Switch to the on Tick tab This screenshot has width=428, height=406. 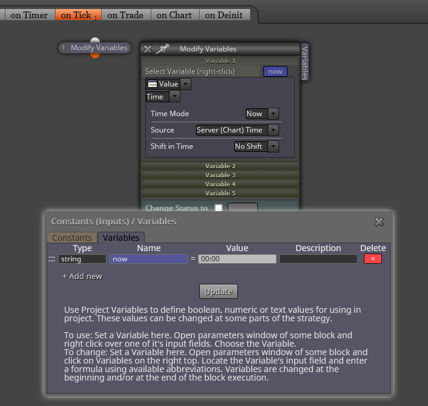(x=78, y=15)
